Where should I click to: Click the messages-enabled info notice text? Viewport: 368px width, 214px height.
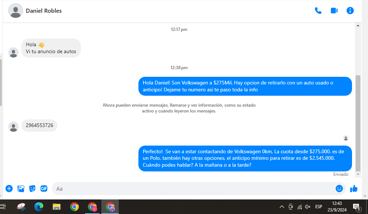pos(179,108)
